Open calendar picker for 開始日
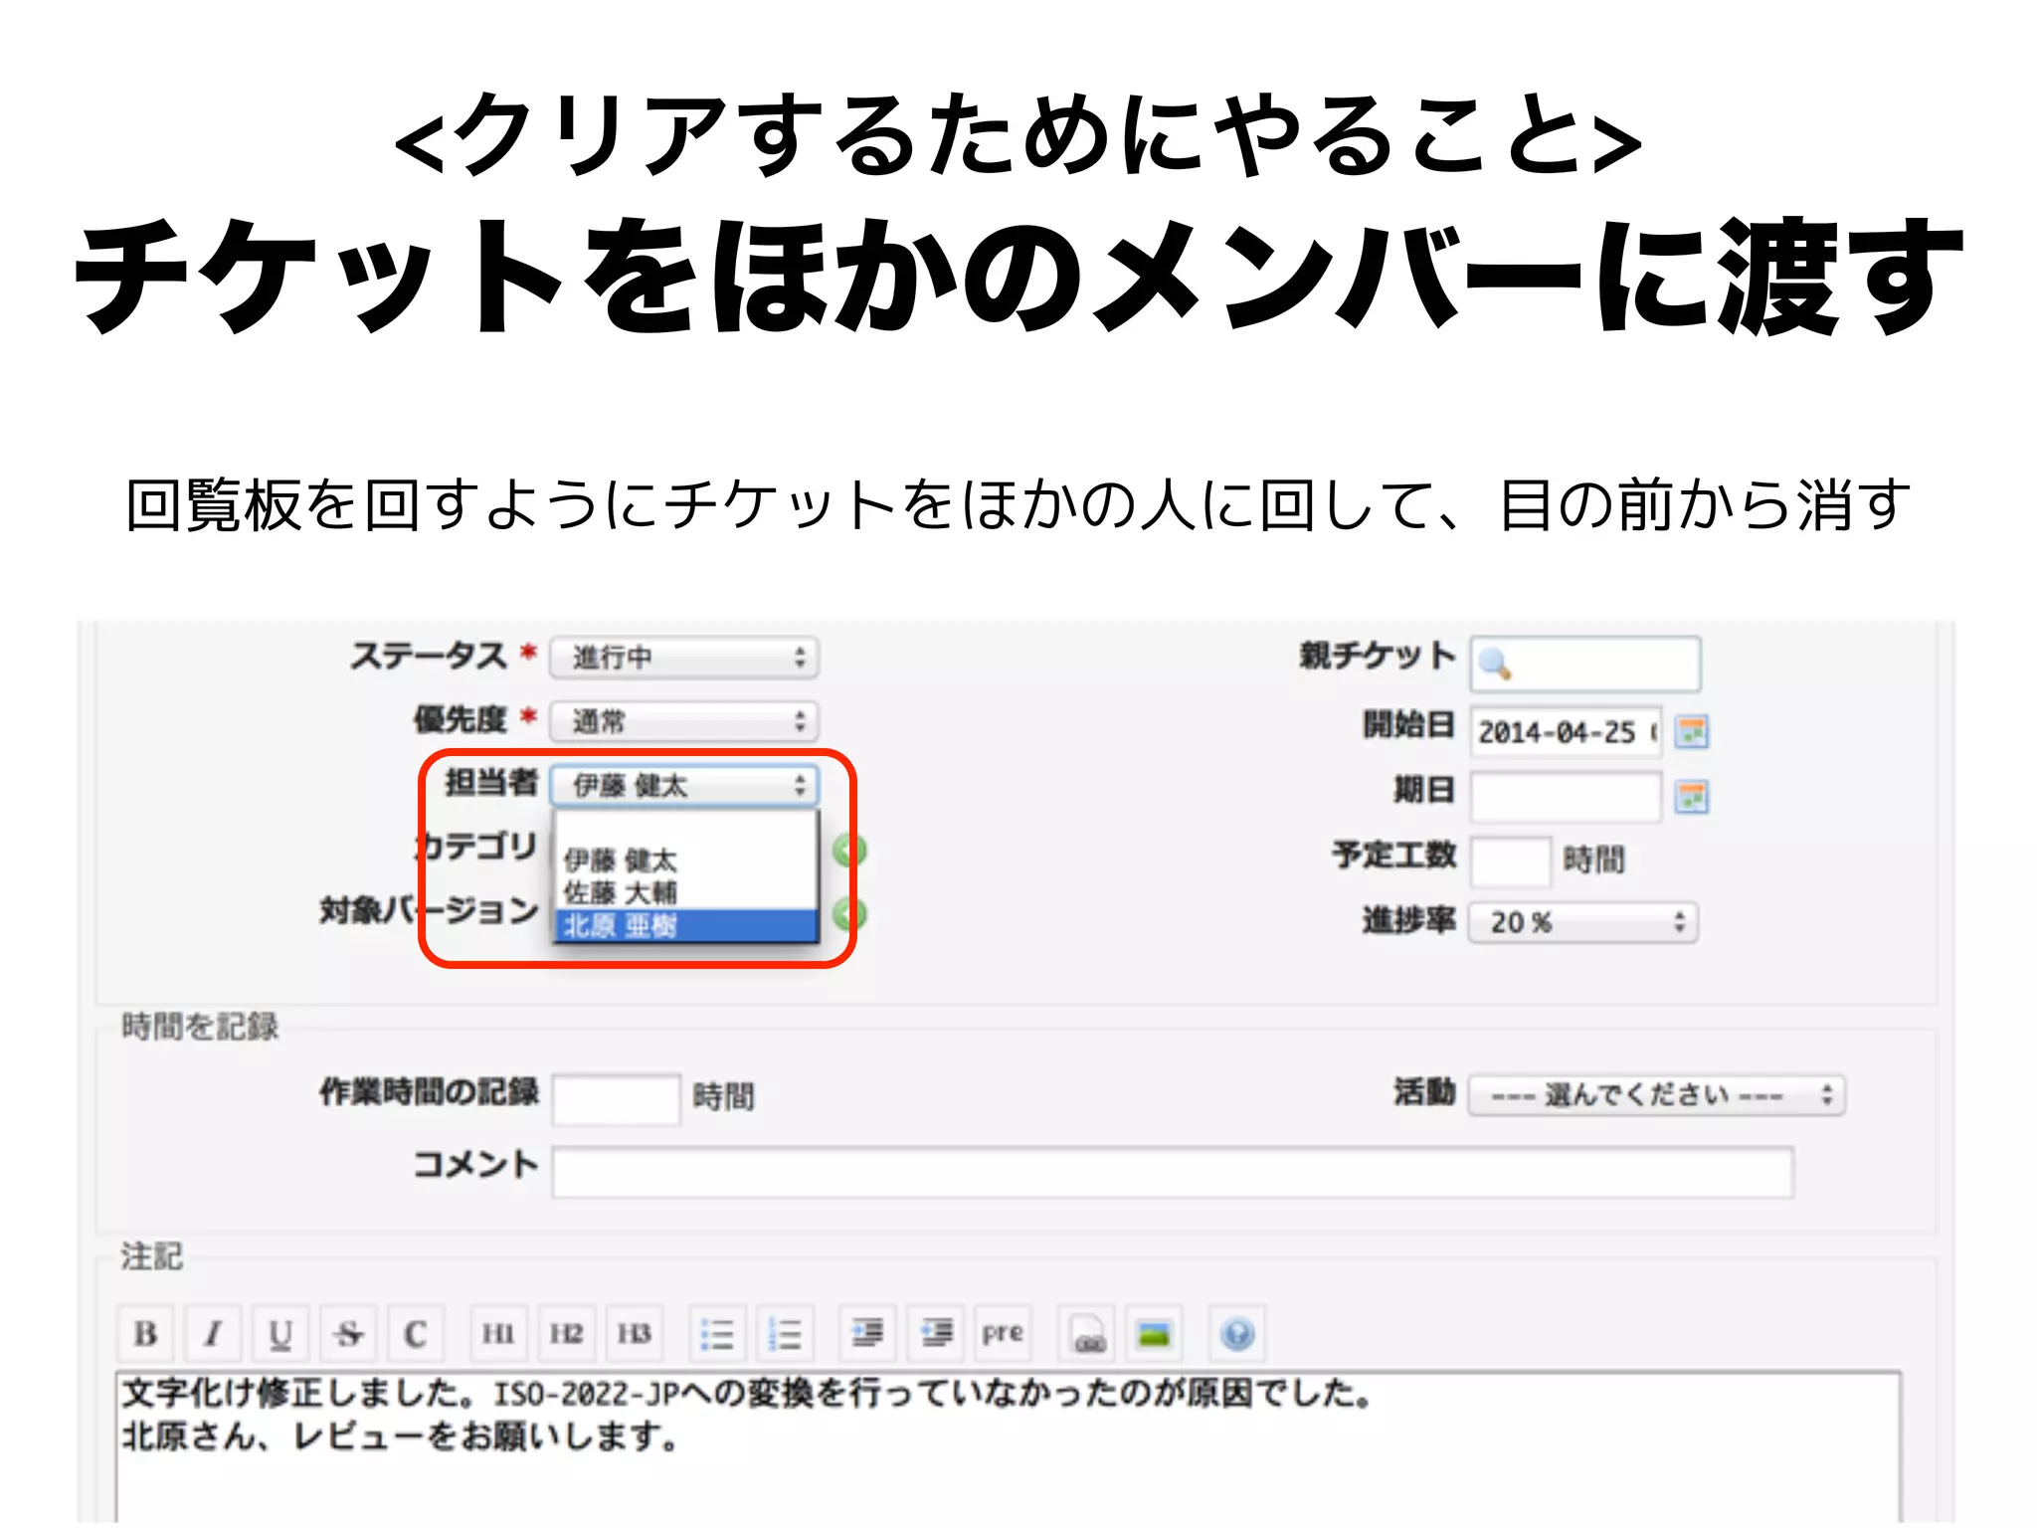The width and height of the screenshot is (2037, 1528). (x=1692, y=732)
